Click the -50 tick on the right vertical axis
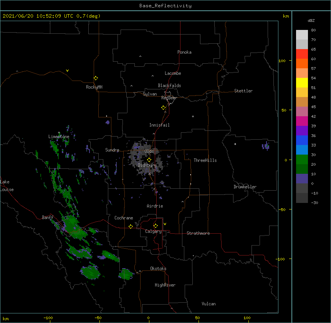The width and height of the screenshot is (331, 323). tap(282, 209)
